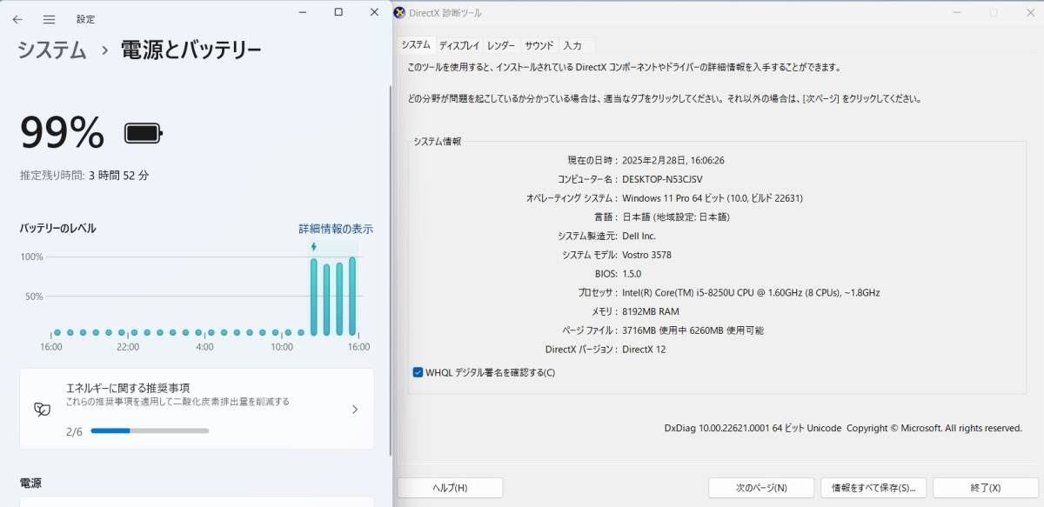Click the leaf-heart icon in the energy recommendations card
This screenshot has height=507, width=1044.
click(x=41, y=409)
